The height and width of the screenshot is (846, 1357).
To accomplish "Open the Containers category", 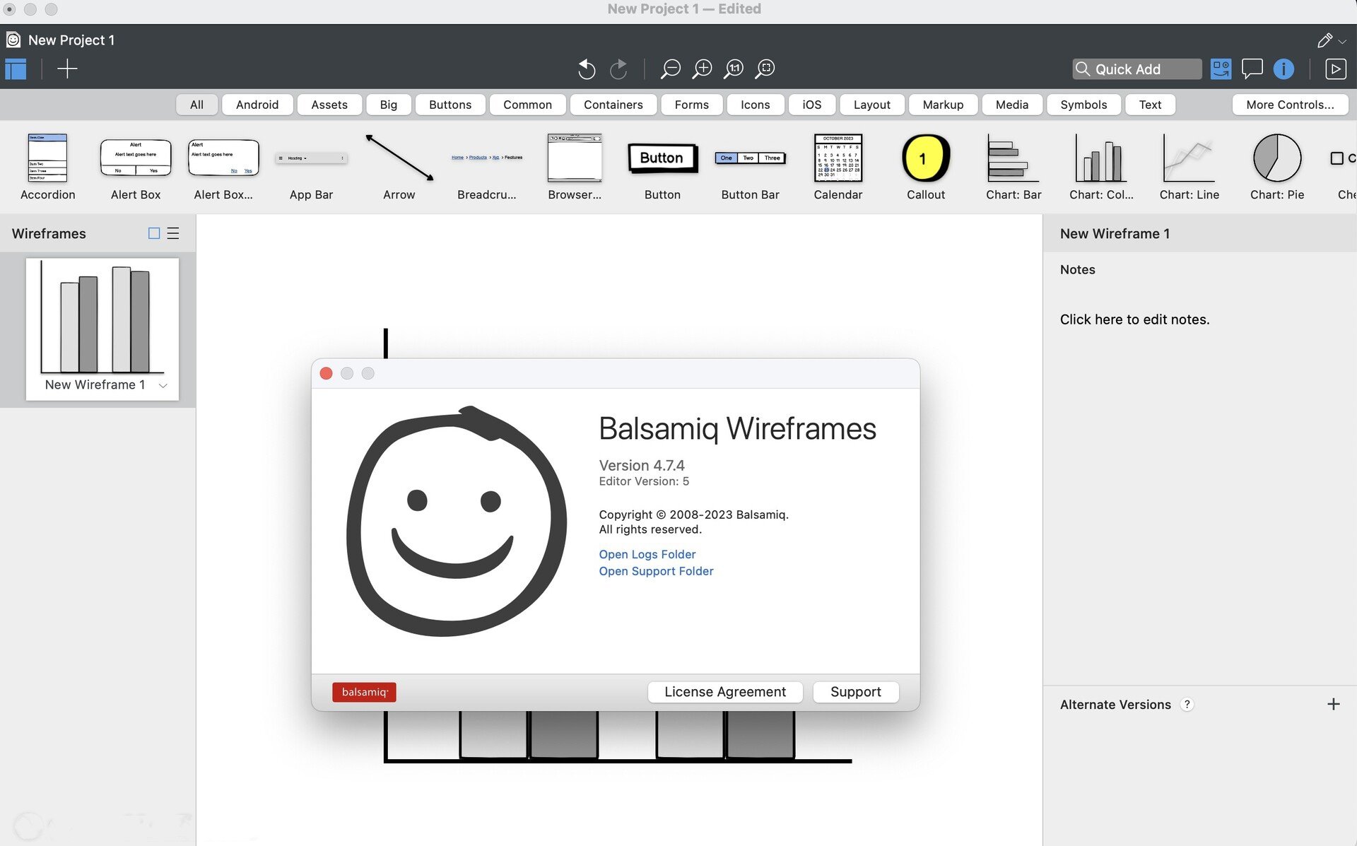I will click(x=613, y=105).
